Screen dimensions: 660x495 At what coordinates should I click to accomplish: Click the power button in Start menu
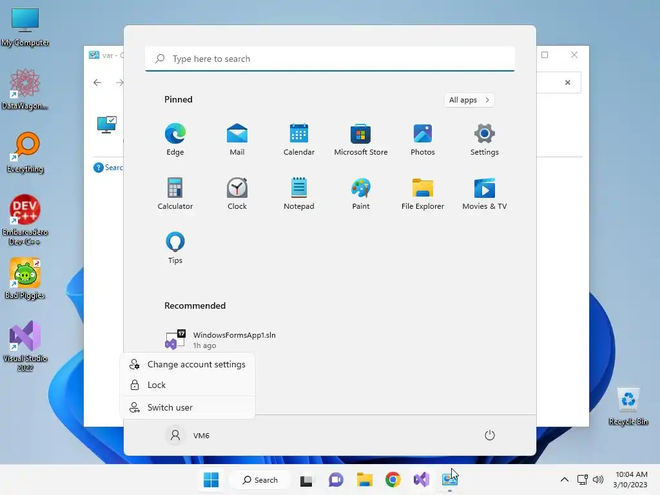point(490,435)
